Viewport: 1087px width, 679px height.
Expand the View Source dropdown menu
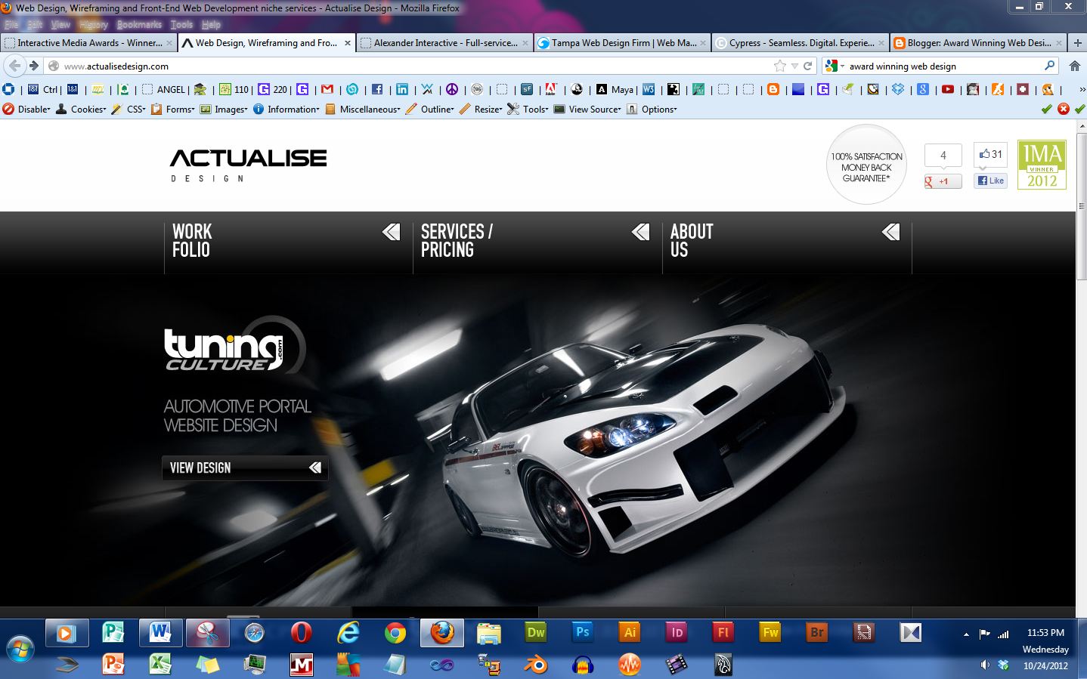tap(587, 109)
